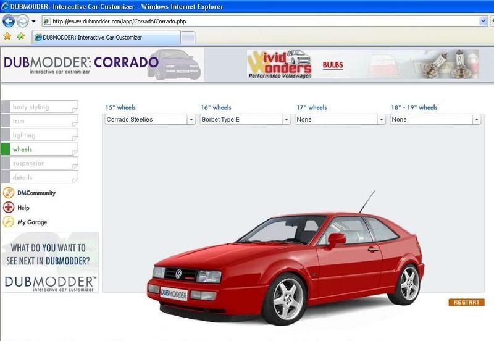Click the browser Forward arrow button

(22, 22)
